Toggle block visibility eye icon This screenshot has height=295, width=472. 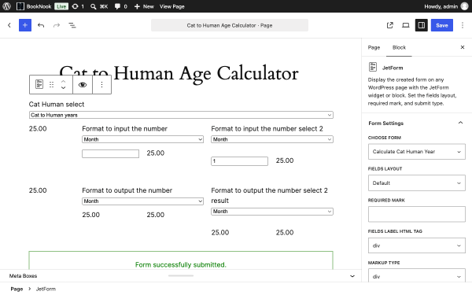pyautogui.click(x=83, y=85)
